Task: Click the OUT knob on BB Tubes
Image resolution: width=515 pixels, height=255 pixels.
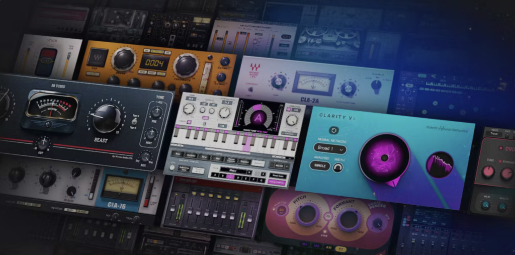Action: click(x=43, y=144)
